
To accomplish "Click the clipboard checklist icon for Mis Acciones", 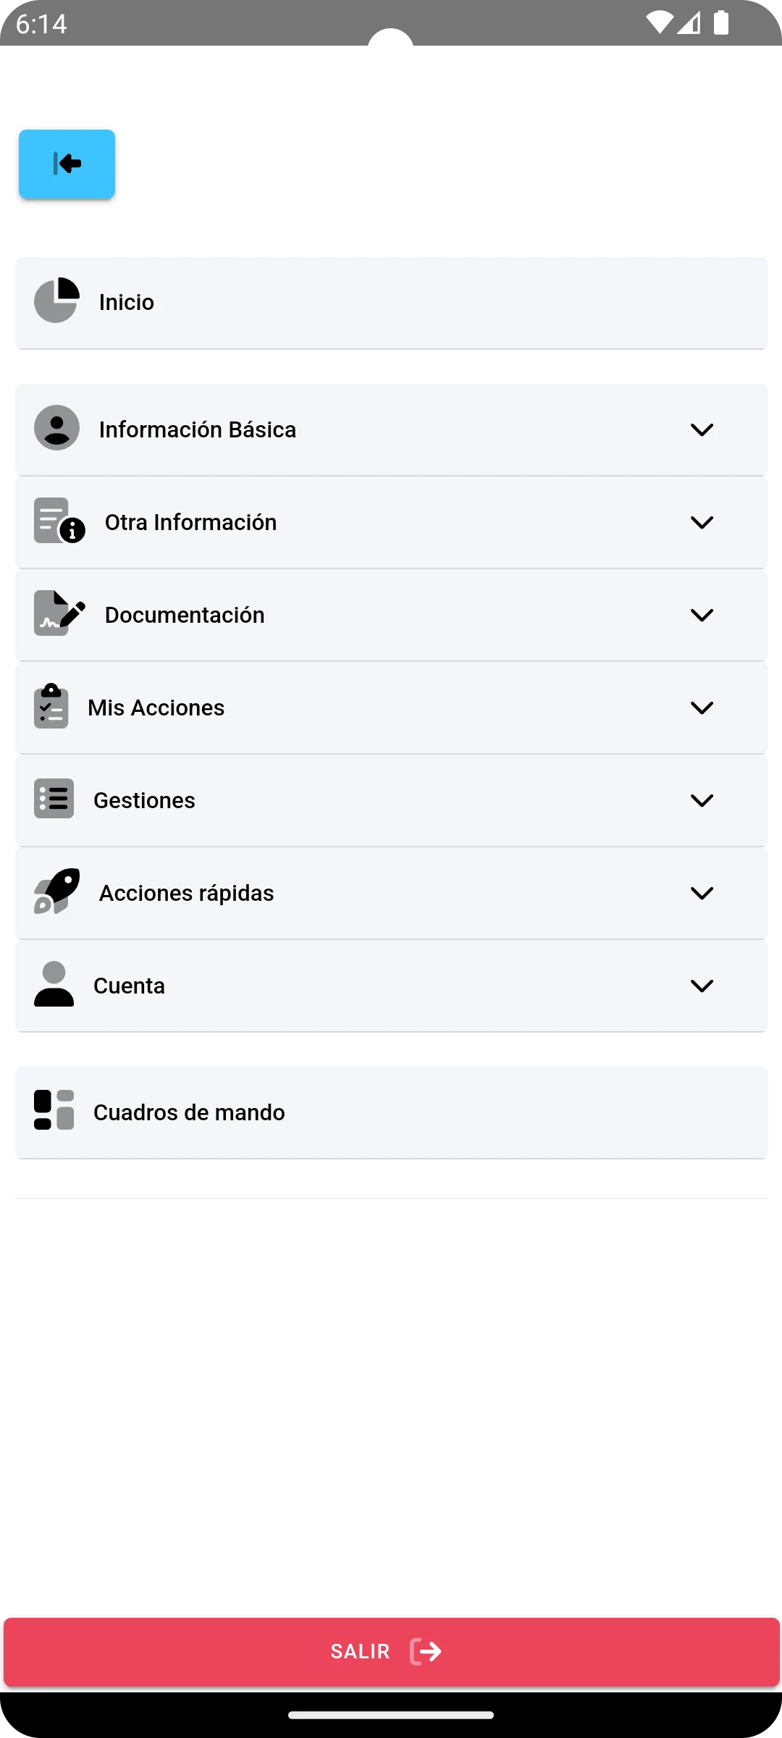I will pos(51,705).
